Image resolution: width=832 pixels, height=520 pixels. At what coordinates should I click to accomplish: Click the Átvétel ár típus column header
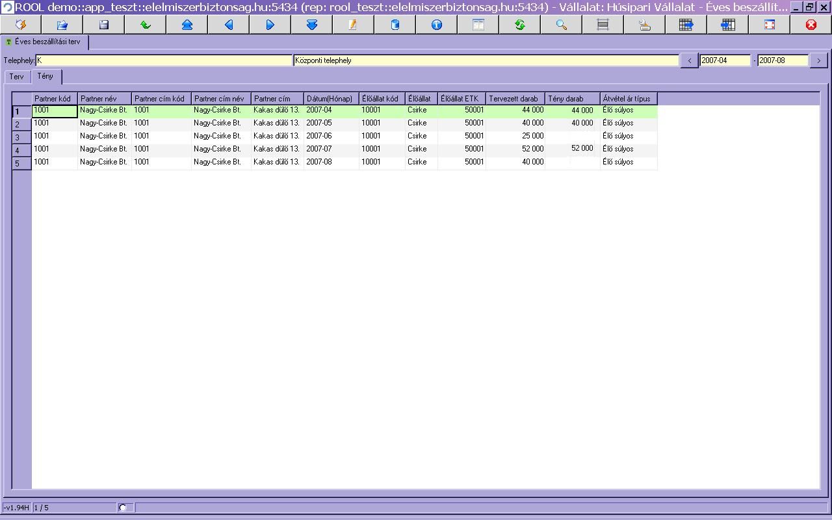629,99
